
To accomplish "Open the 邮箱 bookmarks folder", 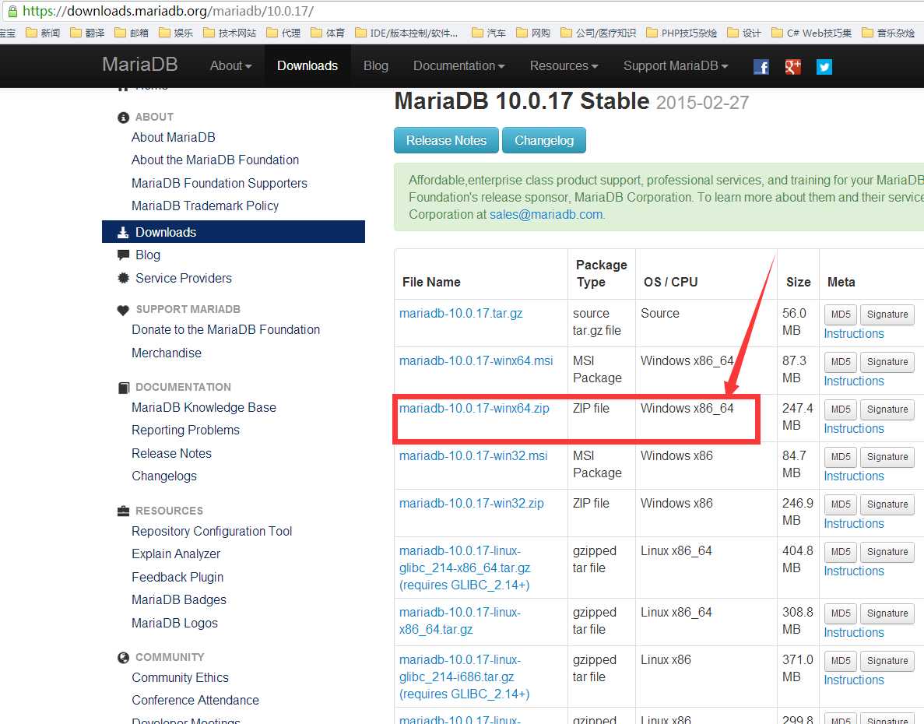I will pos(132,33).
